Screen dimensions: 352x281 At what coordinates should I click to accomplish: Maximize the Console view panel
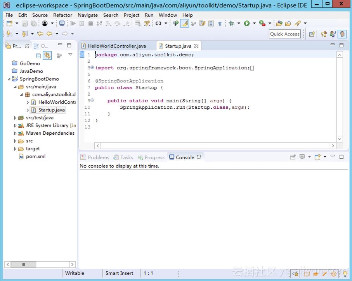point(342,157)
